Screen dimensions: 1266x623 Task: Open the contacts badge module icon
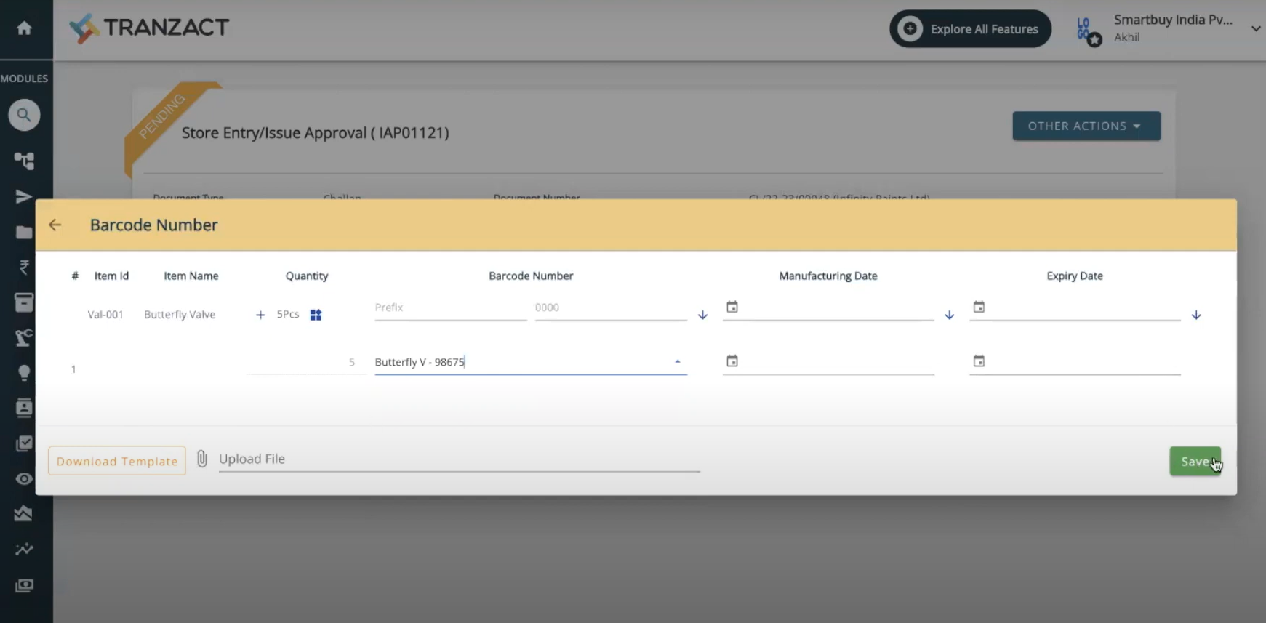point(24,408)
